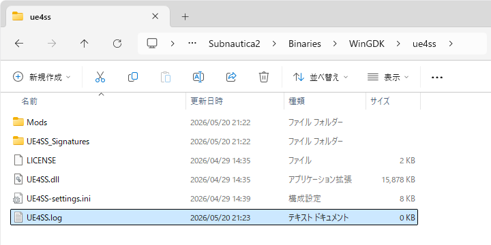This screenshot has width=491, height=245.
Task: Click the UE4SS.log text document icon
Action: 18,218
